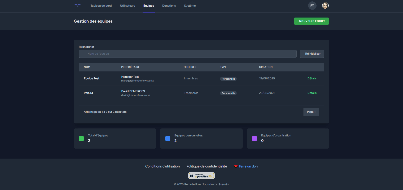Go to Tableau de bord tab
403x190 pixels.
click(101, 6)
